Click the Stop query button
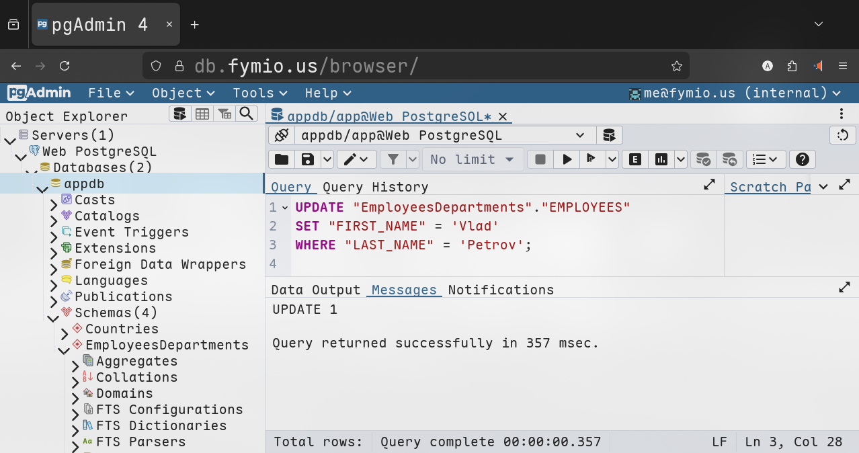The width and height of the screenshot is (859, 453). [540, 159]
